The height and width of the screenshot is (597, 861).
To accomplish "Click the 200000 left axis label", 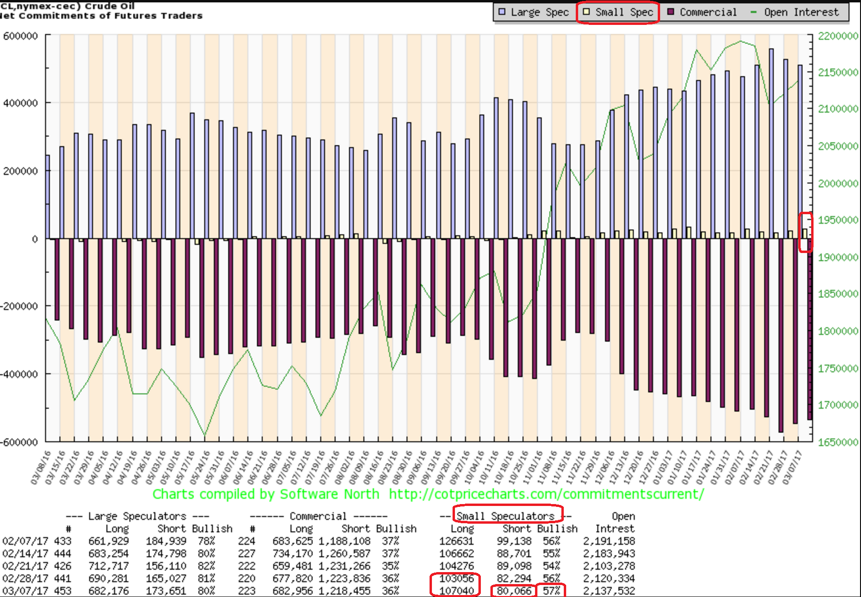I will click(21, 171).
